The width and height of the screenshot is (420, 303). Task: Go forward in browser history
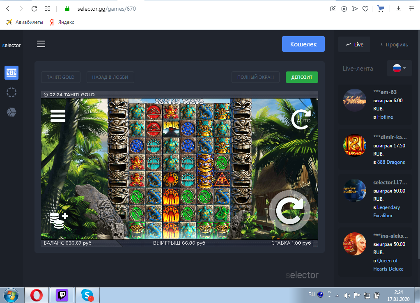[21, 9]
